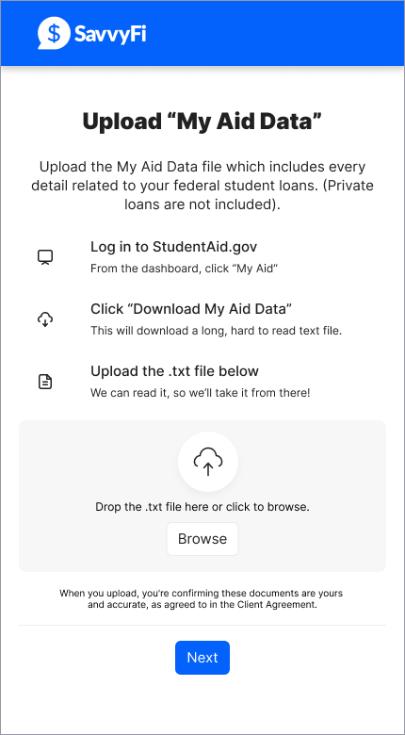Click 'From the dashboard, click "My Aid"' subtext
405x735 pixels.
point(185,269)
